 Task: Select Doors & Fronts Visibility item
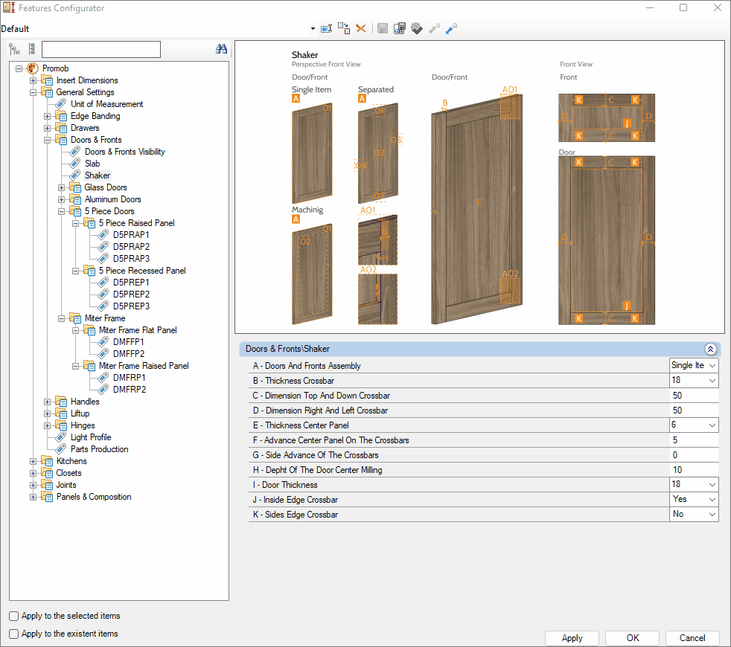(124, 152)
